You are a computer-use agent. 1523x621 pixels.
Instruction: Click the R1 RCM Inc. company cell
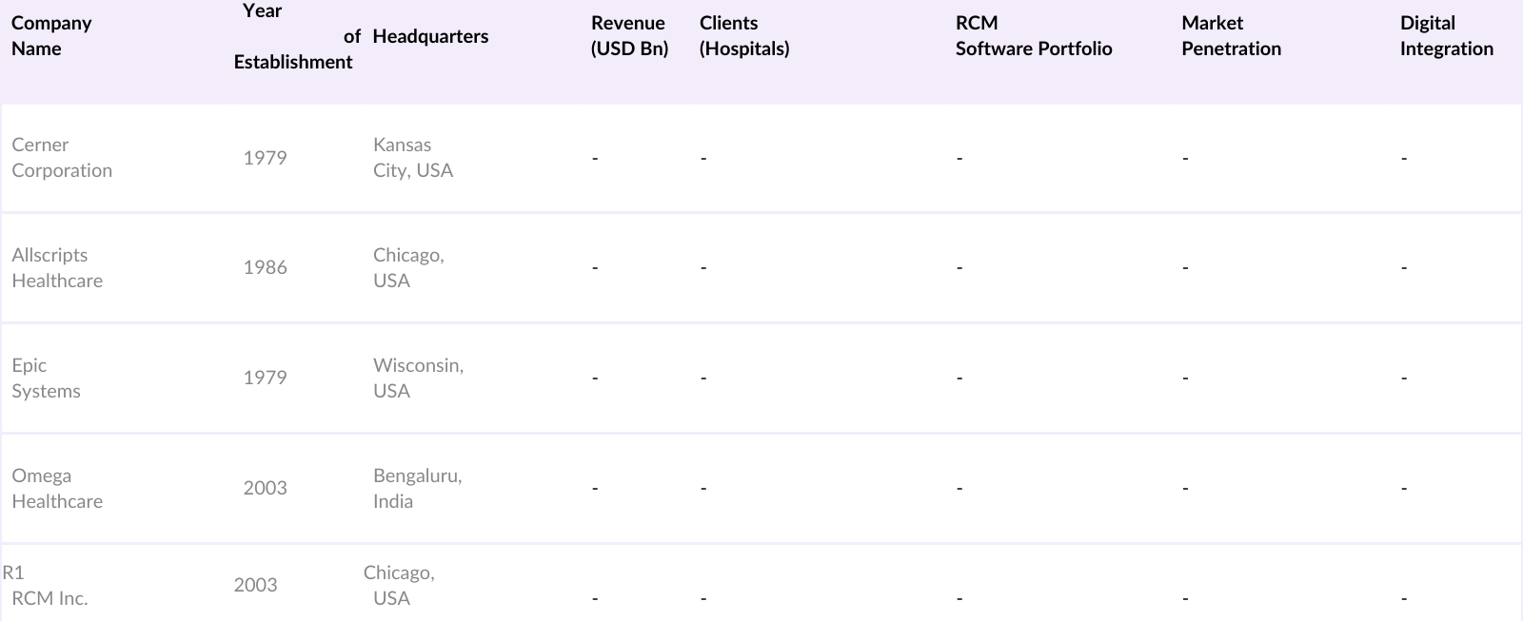pos(49,586)
